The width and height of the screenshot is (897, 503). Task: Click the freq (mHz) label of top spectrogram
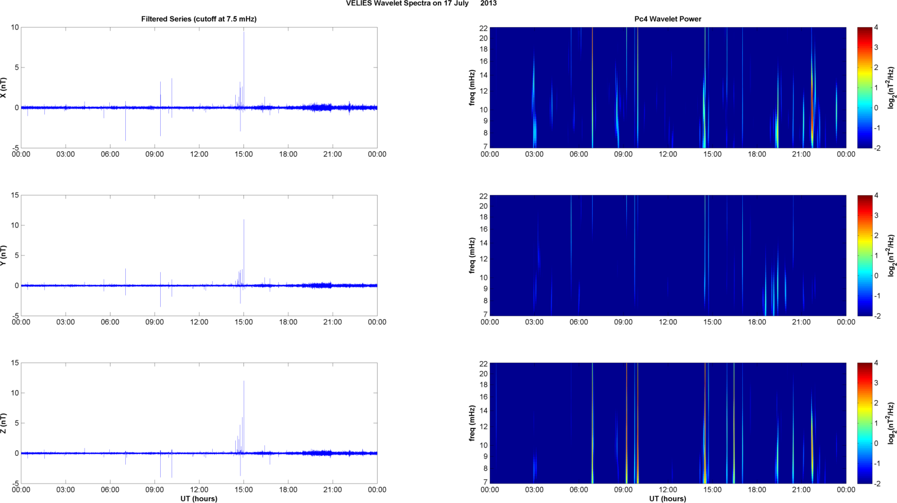[x=472, y=87]
